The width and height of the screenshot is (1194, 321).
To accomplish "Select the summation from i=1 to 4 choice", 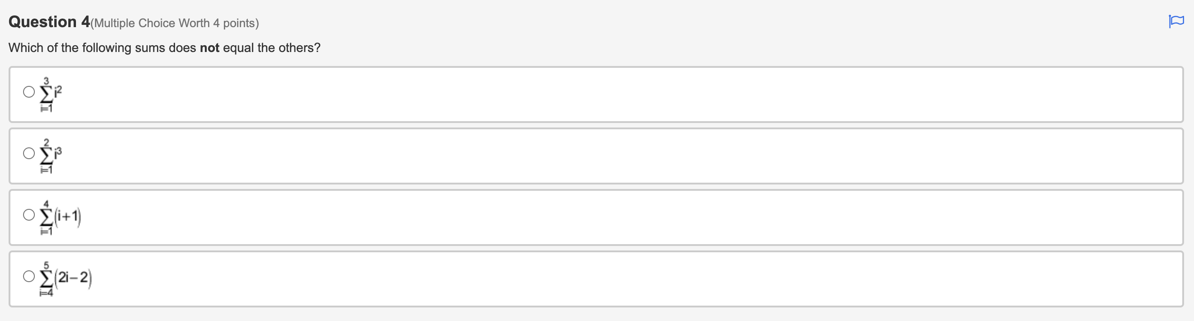I will click(x=29, y=215).
